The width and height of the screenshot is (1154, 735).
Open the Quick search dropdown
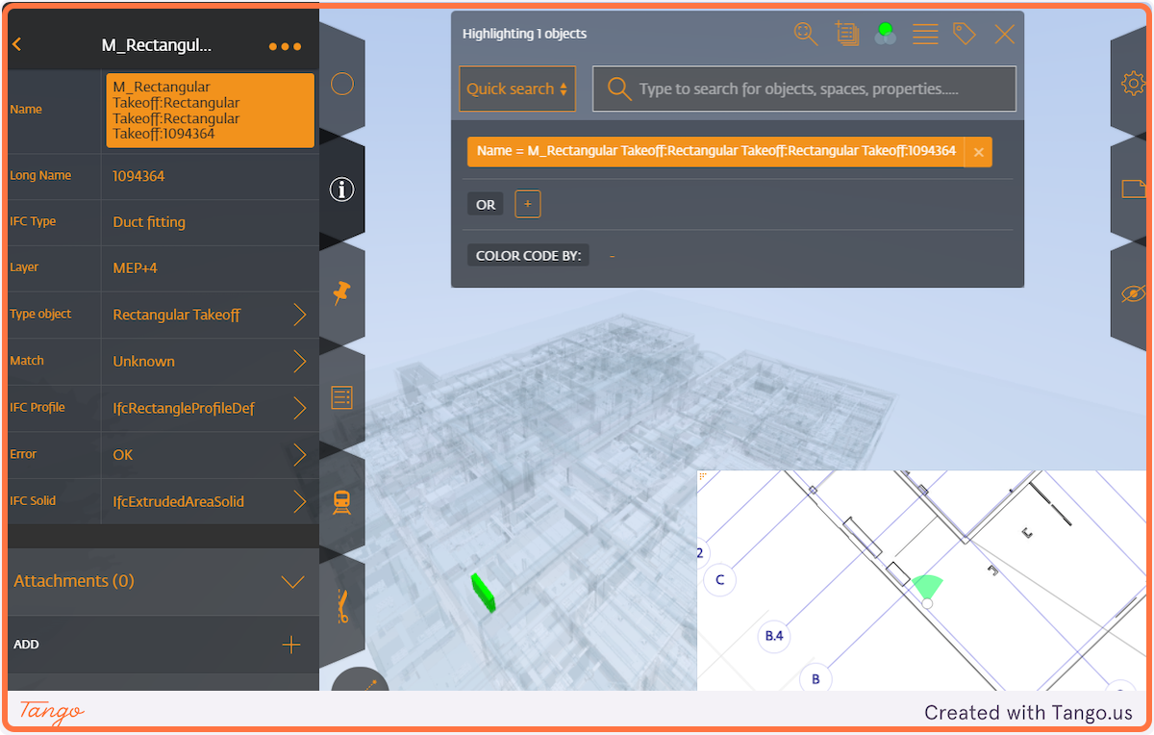[517, 89]
